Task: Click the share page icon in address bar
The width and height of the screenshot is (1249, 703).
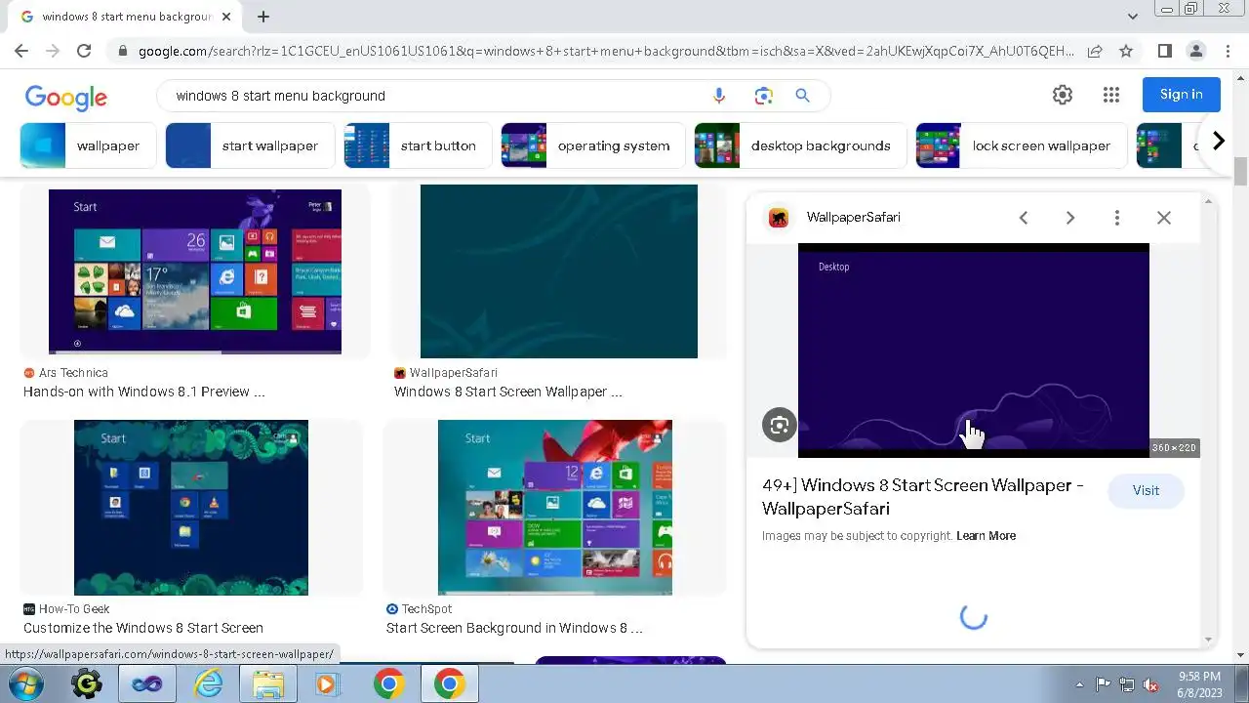Action: point(1095,51)
